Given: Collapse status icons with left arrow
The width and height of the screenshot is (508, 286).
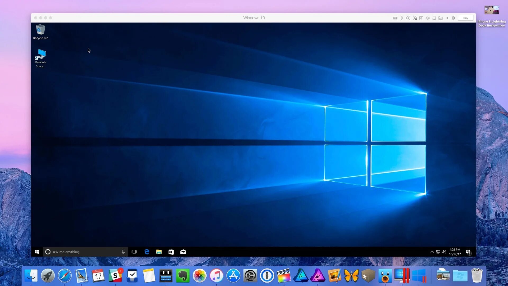Looking at the screenshot, I should pos(447,18).
